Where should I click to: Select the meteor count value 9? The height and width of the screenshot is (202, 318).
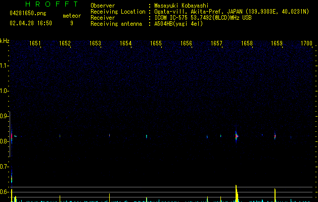[72, 23]
